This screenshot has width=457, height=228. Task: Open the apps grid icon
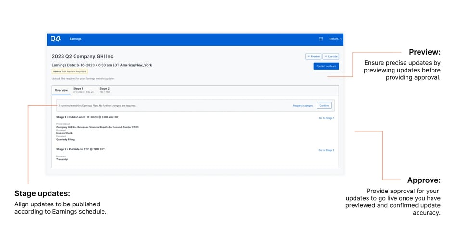tap(321, 39)
